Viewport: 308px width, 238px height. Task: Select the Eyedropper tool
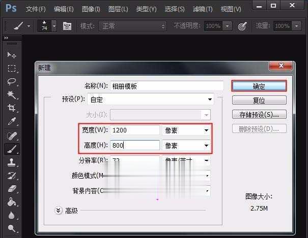click(12, 121)
